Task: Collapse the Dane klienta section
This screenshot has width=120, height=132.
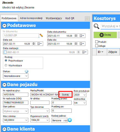Action: pos(4,129)
